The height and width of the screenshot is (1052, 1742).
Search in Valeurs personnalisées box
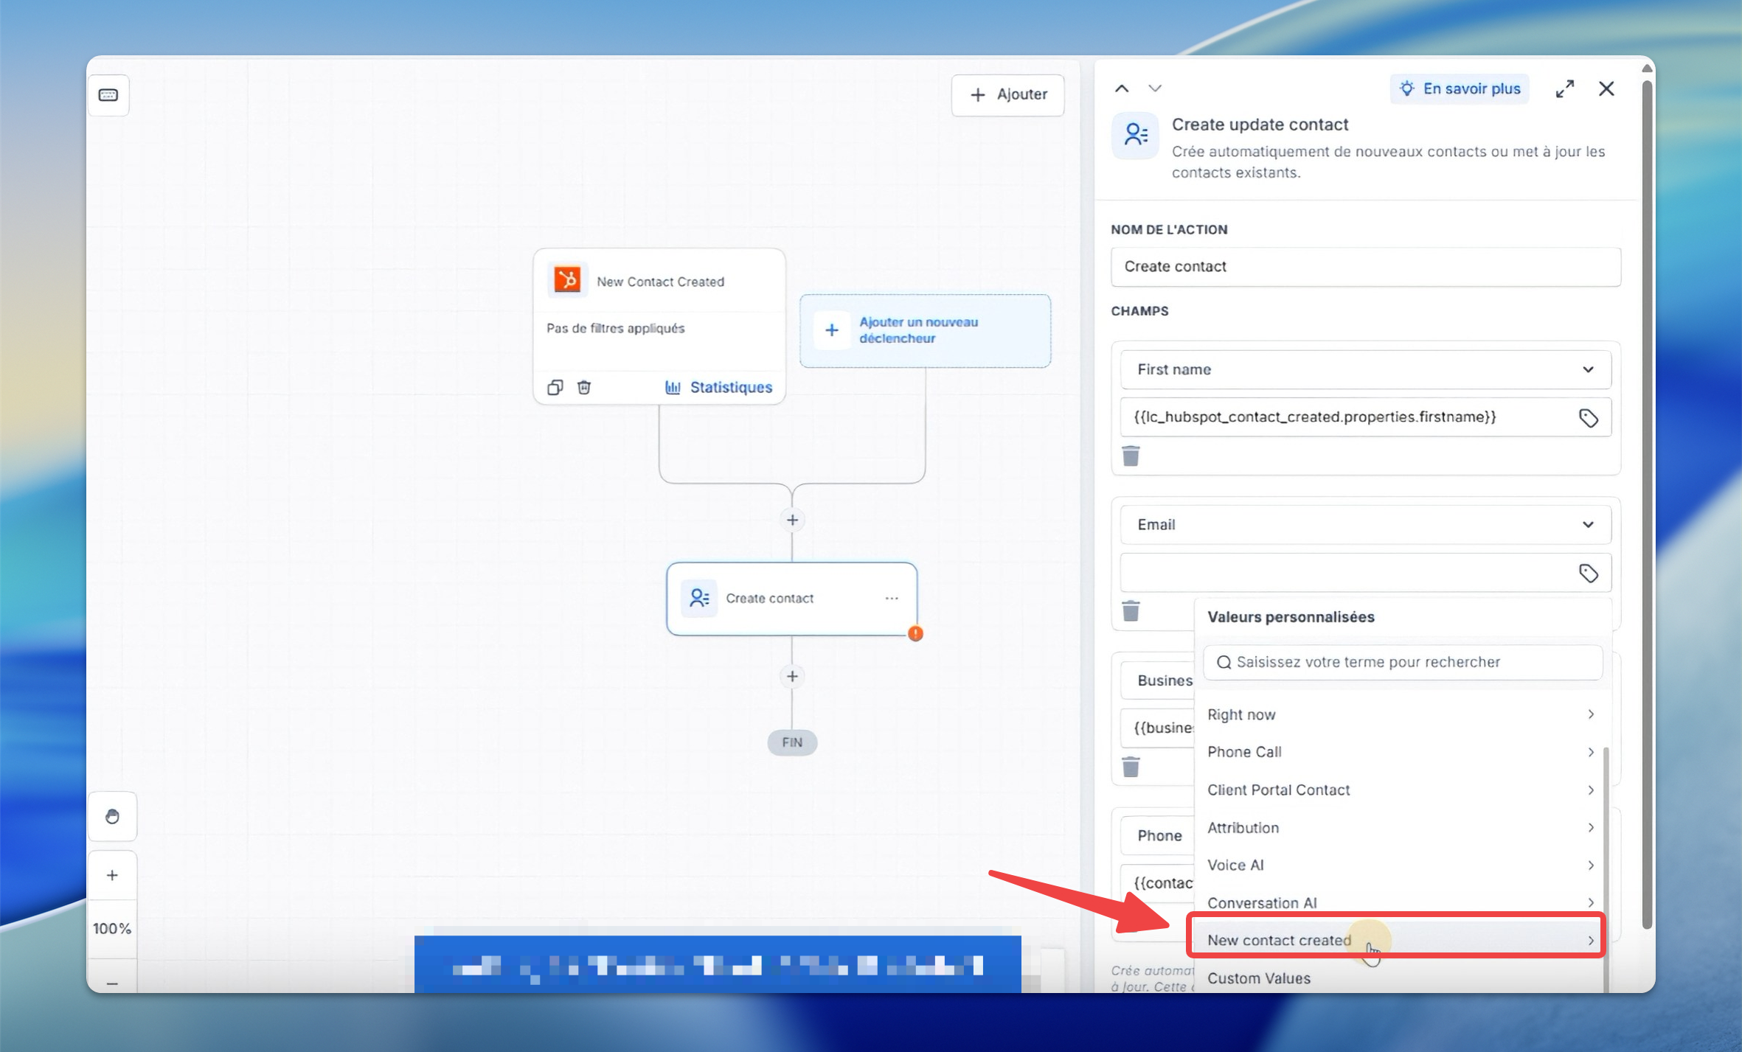pos(1403,662)
